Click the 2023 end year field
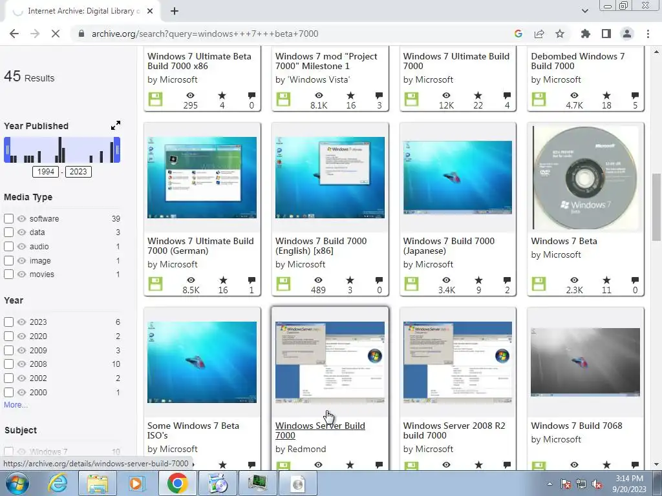Image resolution: width=662 pixels, height=496 pixels. (x=78, y=172)
